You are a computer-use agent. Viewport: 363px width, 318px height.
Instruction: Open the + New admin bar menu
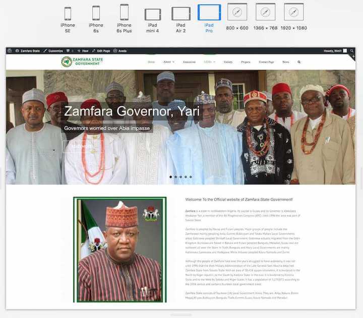83,51
